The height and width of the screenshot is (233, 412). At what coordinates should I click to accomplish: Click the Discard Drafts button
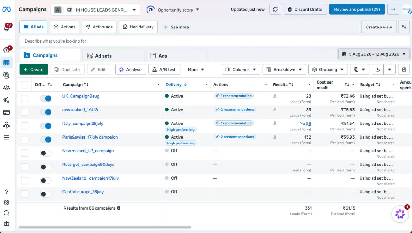coord(305,9)
